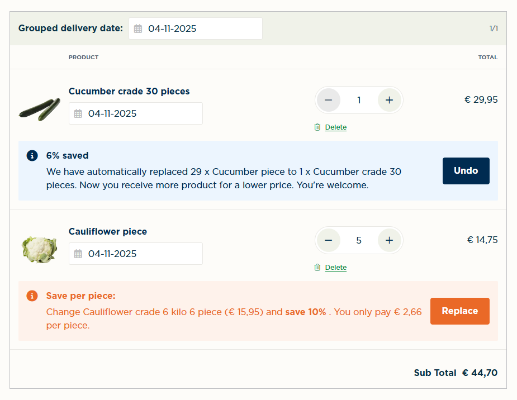Delete the Cauliflower piece link
This screenshot has width=517, height=400.
tap(336, 268)
